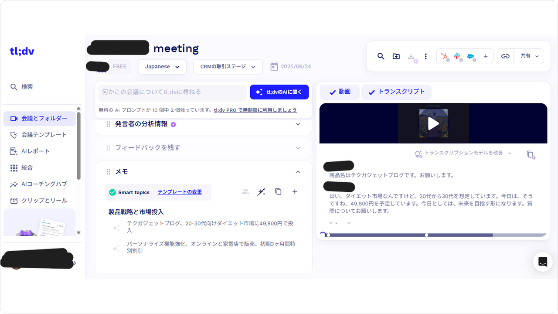The height and width of the screenshot is (314, 558).
Task: Open クリップとリール in sidebar
Action: tap(39, 201)
